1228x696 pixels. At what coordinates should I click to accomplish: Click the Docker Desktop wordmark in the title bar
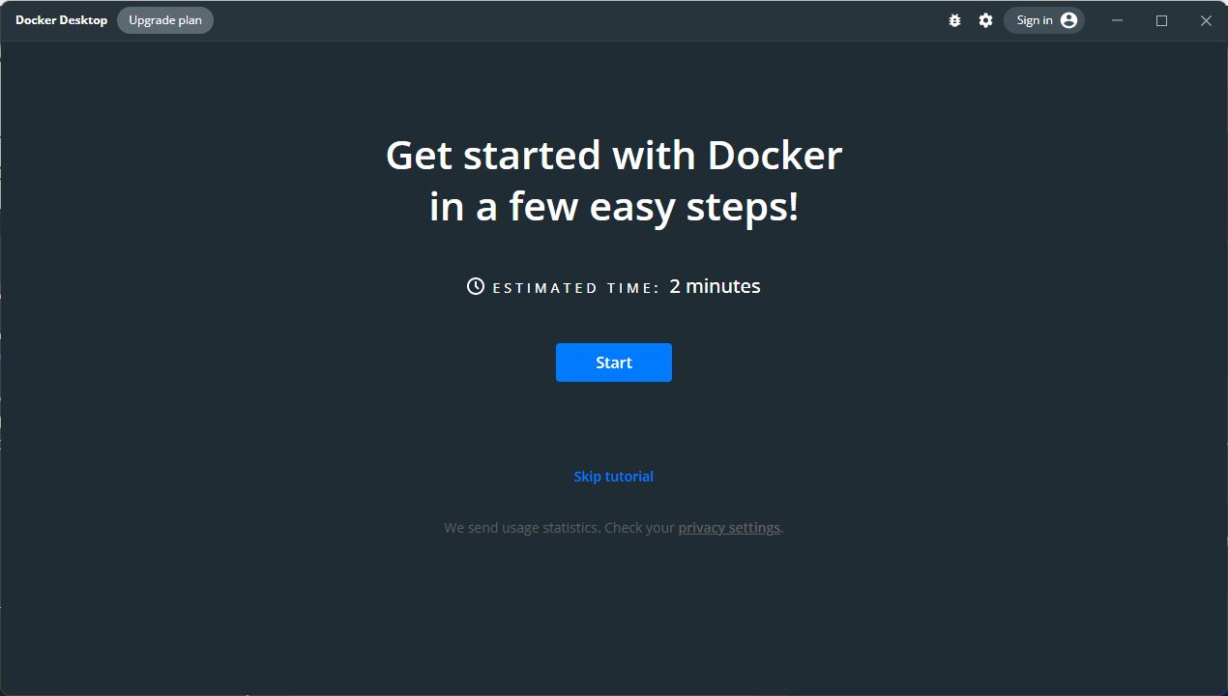pos(61,19)
